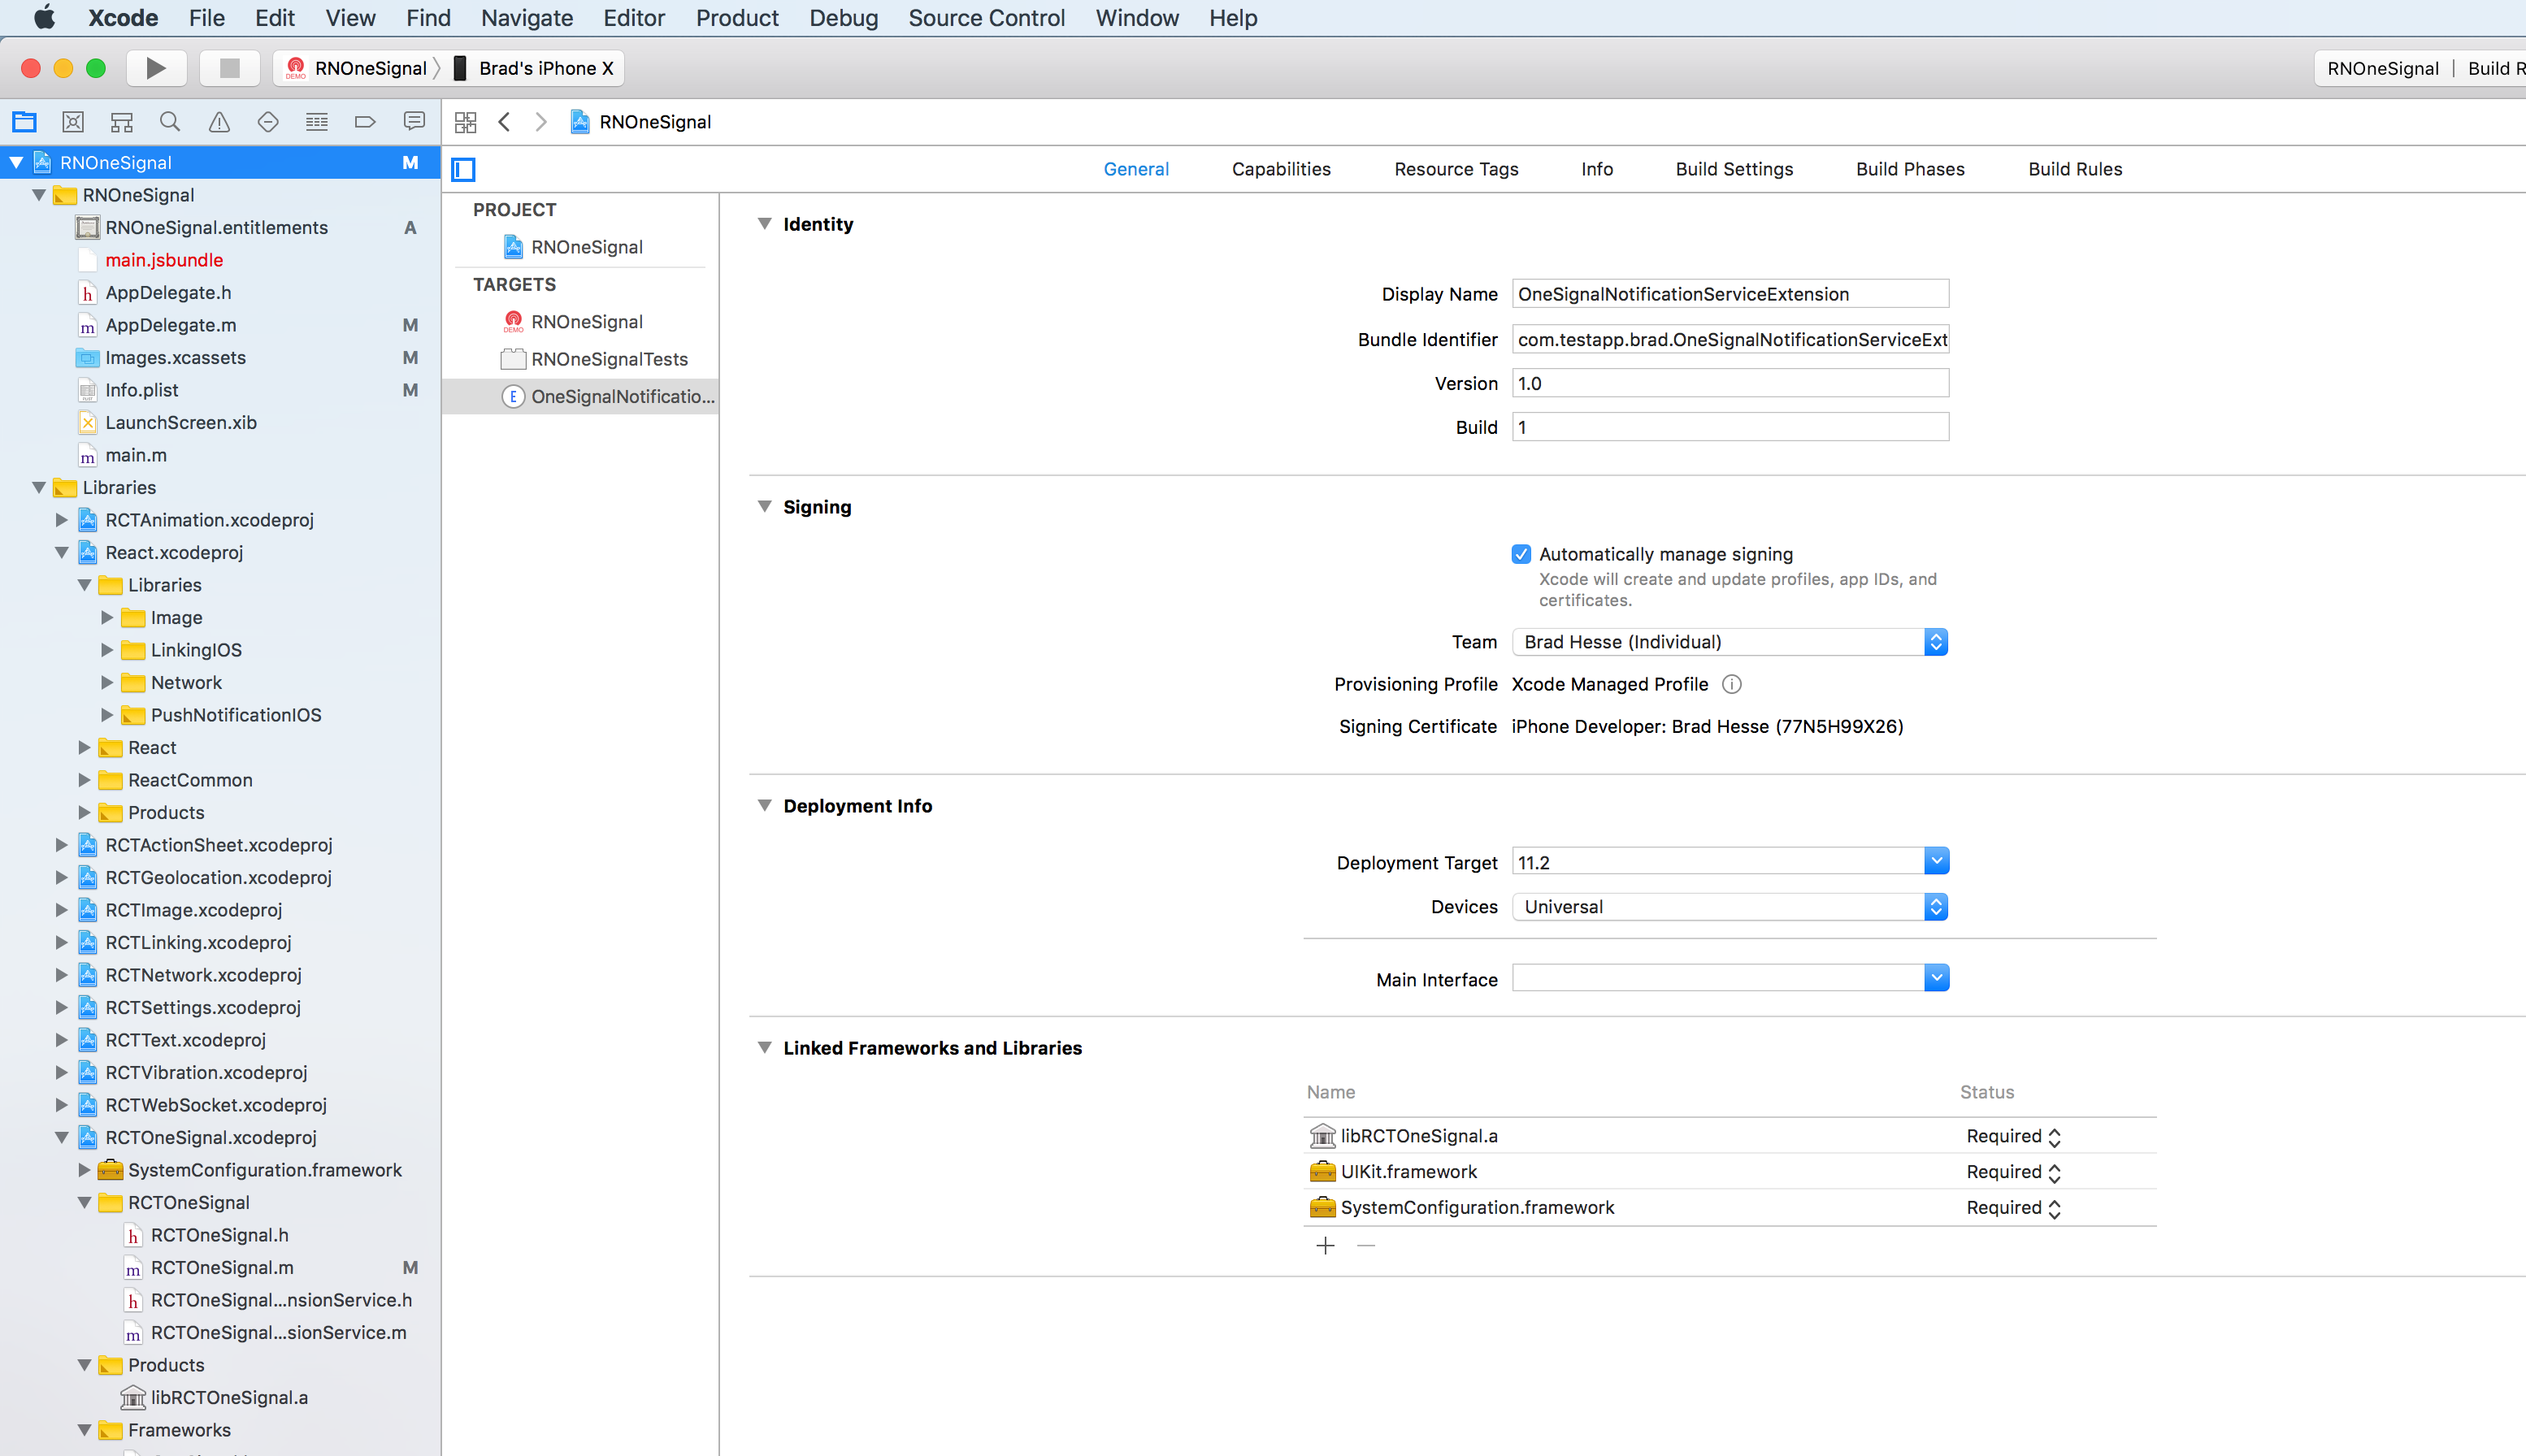
Task: Select the RNOneSignal project entry
Action: pyautogui.click(x=574, y=246)
